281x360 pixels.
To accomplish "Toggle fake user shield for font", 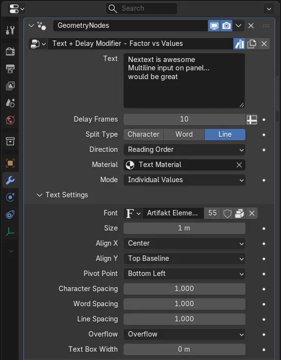I will [x=227, y=213].
